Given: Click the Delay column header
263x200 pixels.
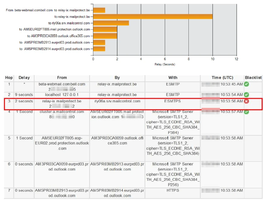Looking at the screenshot, I should (24, 78).
